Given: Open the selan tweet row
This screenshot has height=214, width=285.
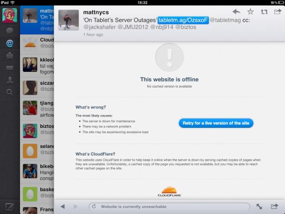Looking at the screenshot, I should point(37,151).
